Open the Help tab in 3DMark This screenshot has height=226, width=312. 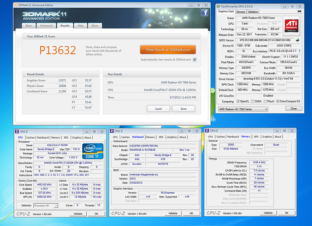click(x=81, y=25)
